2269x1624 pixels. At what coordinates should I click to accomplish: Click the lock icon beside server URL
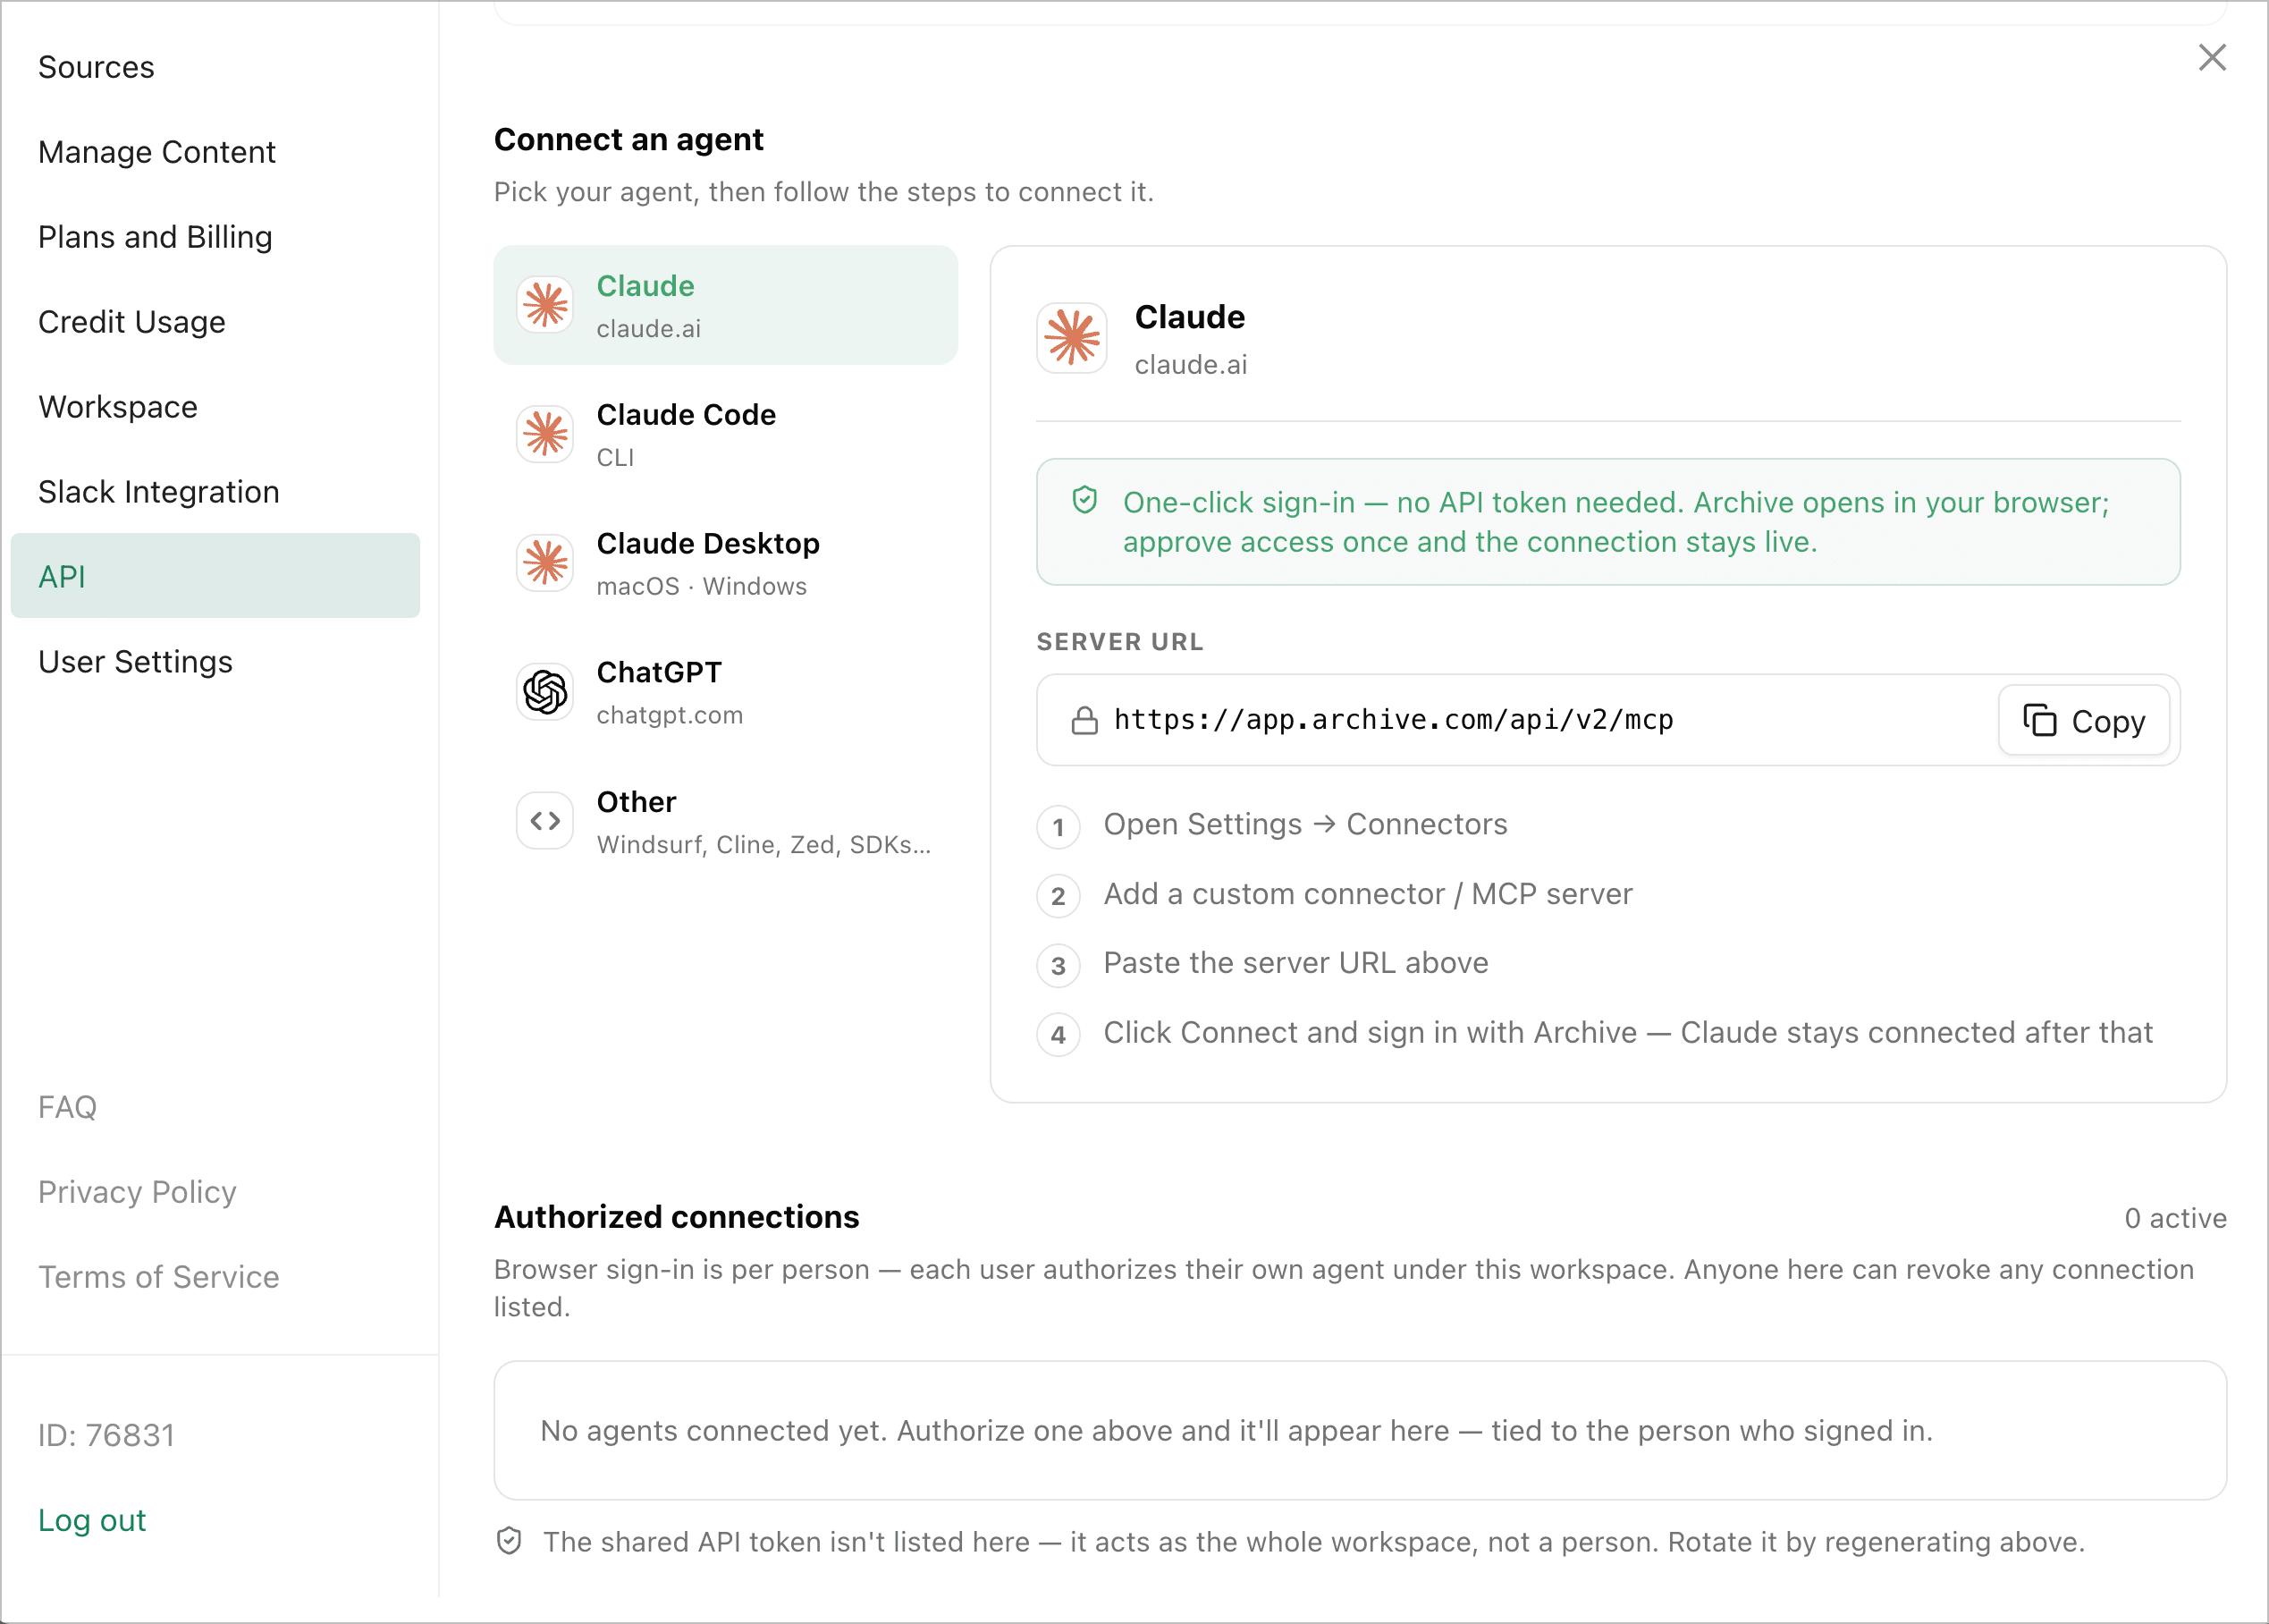point(1084,720)
